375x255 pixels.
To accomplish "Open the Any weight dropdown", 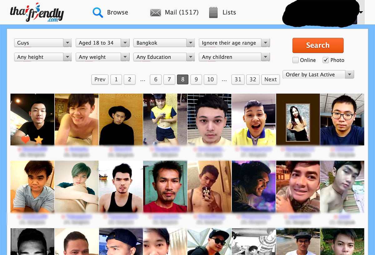I will click(x=102, y=57).
